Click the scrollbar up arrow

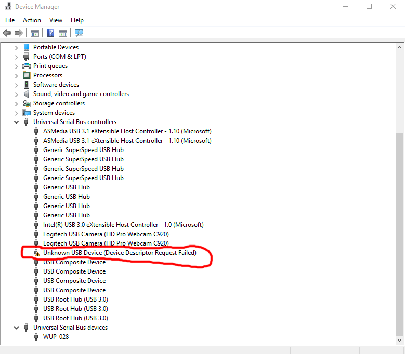point(399,47)
